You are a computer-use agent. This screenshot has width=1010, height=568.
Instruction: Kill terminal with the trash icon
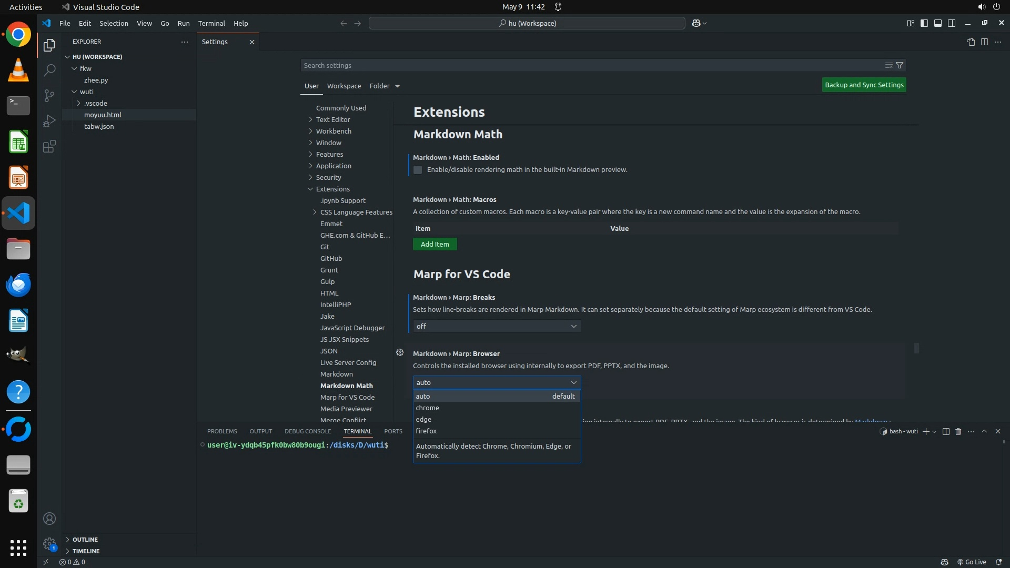(x=958, y=431)
